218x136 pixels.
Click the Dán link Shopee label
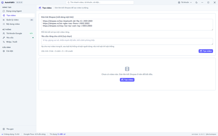coord(58,17)
